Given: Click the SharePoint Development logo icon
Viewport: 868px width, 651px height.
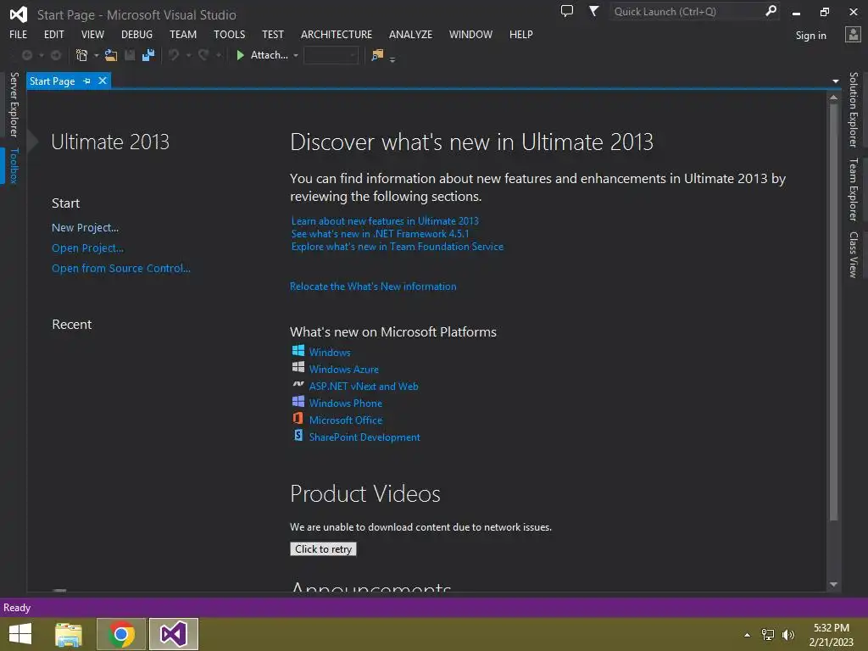Looking at the screenshot, I should point(298,435).
